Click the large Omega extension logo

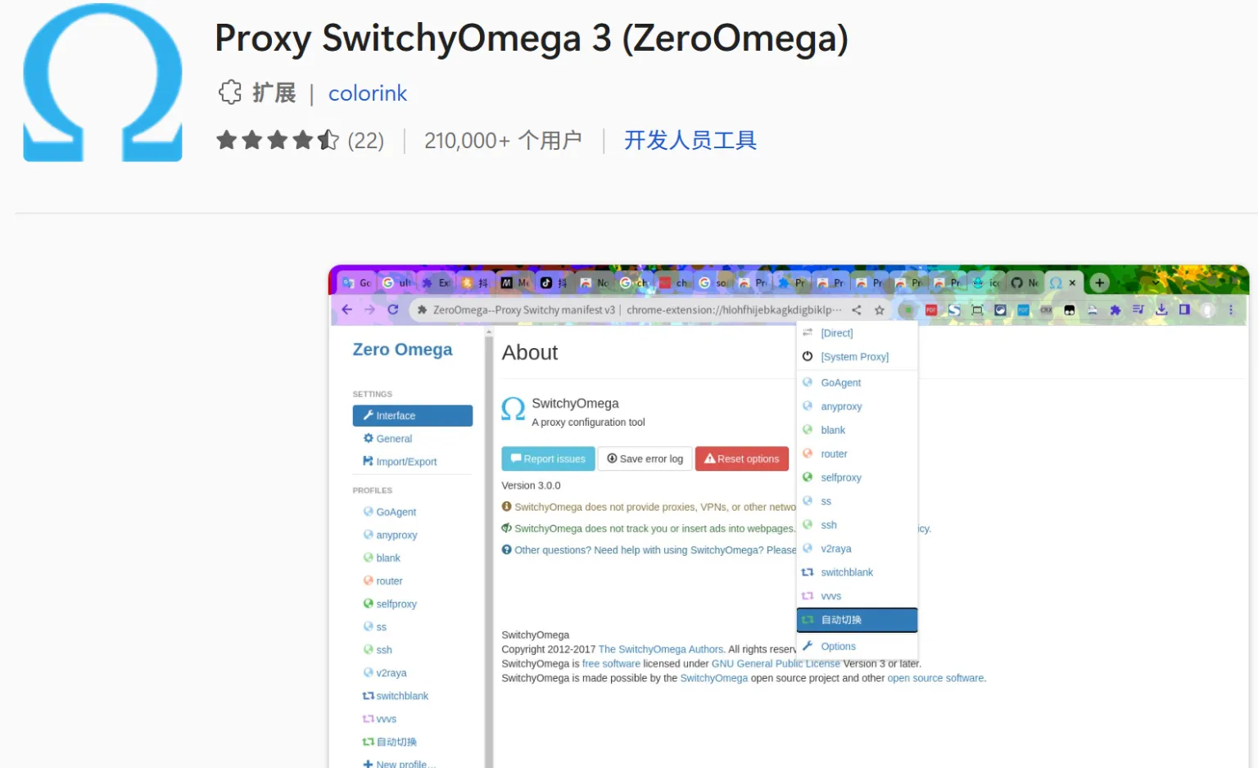(102, 82)
